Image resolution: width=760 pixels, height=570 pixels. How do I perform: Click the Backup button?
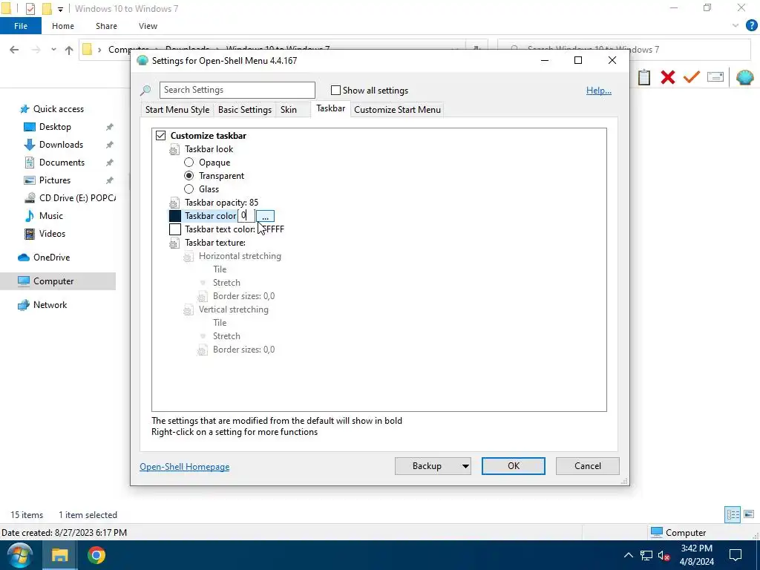pos(427,466)
